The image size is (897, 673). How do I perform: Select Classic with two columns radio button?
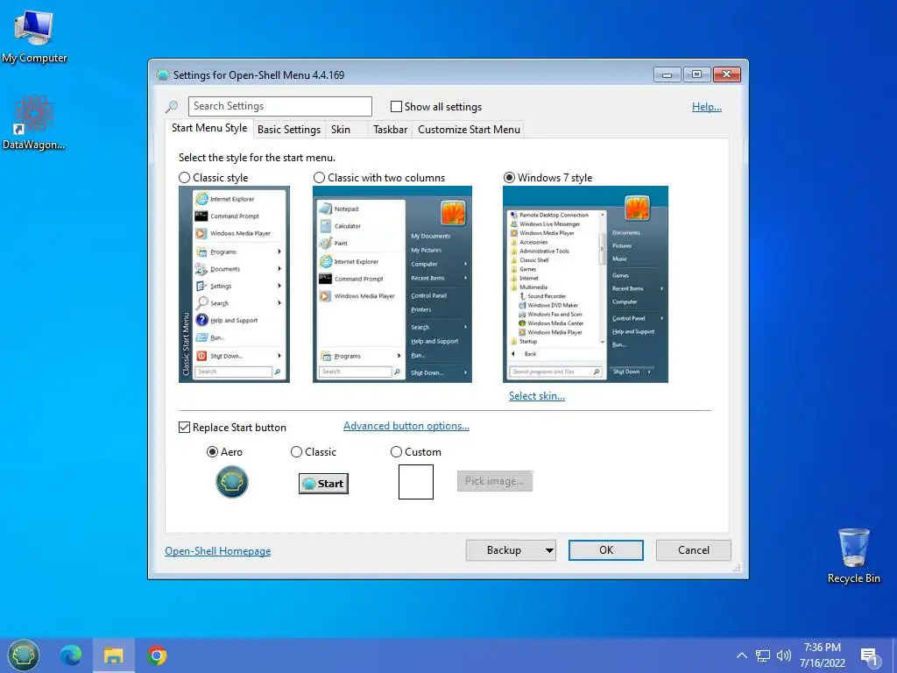(319, 178)
